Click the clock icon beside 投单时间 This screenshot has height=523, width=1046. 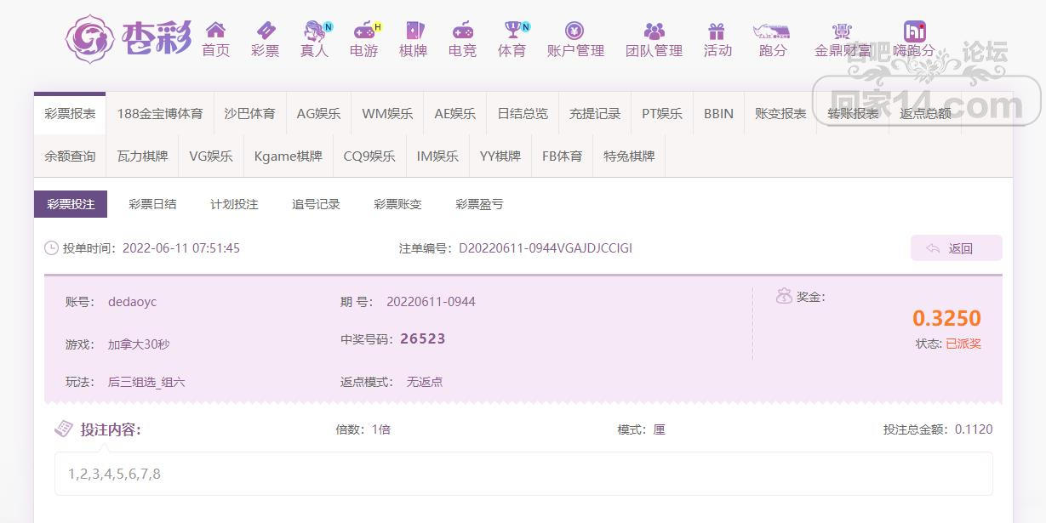[52, 248]
